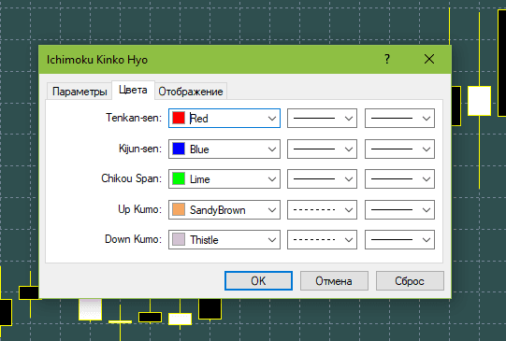Viewport: 506px width, 341px height.
Task: Click the Ichimoku Kinko Hyo title bar text
Action: click(x=97, y=60)
